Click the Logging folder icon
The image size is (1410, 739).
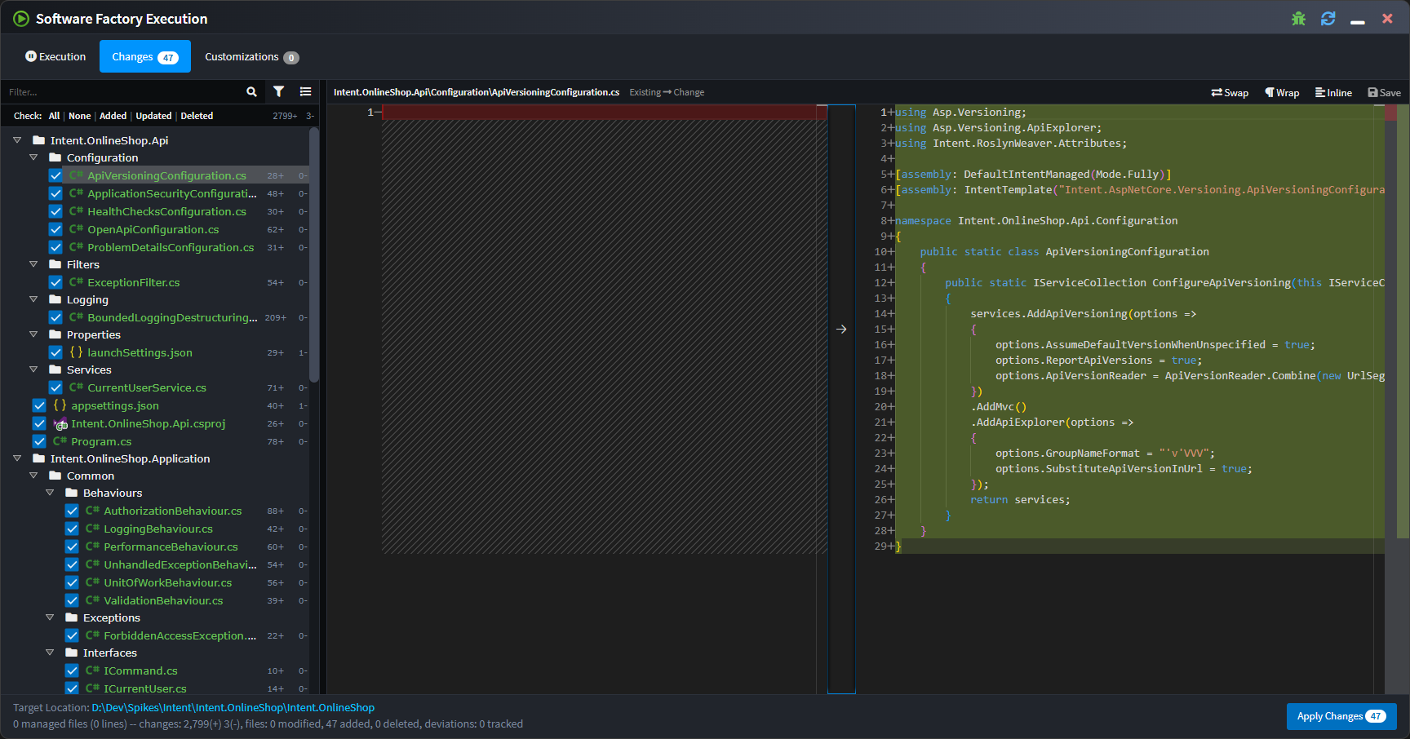(x=55, y=299)
